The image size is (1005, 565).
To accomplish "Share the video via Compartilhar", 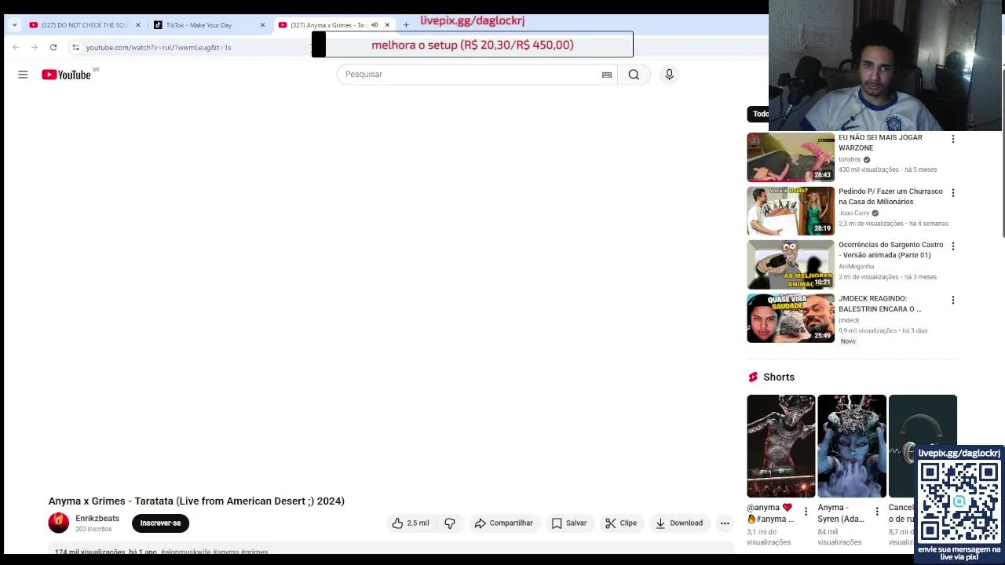I will pos(504,523).
